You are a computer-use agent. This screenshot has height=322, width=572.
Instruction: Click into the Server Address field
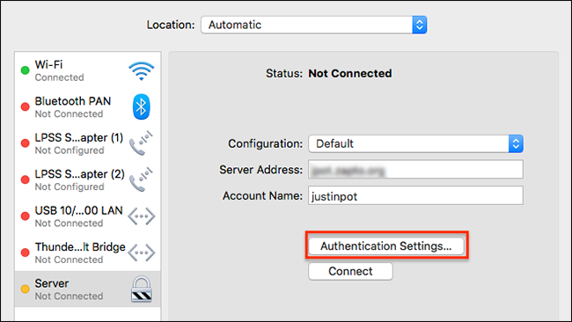point(416,170)
